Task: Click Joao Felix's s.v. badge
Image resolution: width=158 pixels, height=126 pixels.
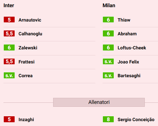Action: 108,61
